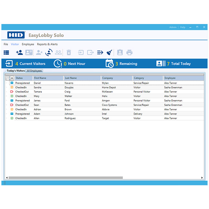
Task: Click the horizontal scrollbar thumb
Action: (x=65, y=178)
